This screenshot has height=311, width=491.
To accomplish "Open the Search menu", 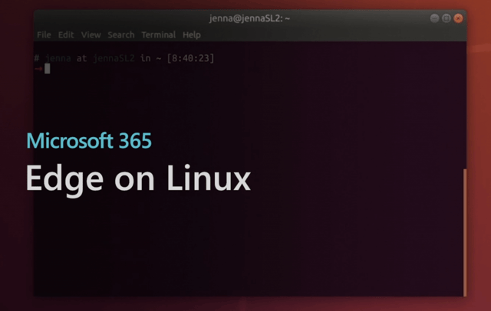I will pos(121,34).
